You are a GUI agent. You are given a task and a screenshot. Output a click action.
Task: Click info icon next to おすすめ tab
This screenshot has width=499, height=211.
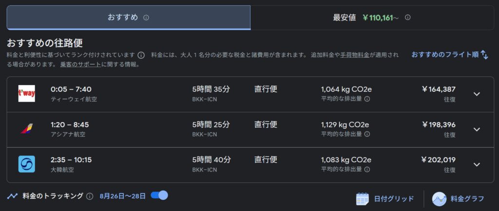[146, 18]
